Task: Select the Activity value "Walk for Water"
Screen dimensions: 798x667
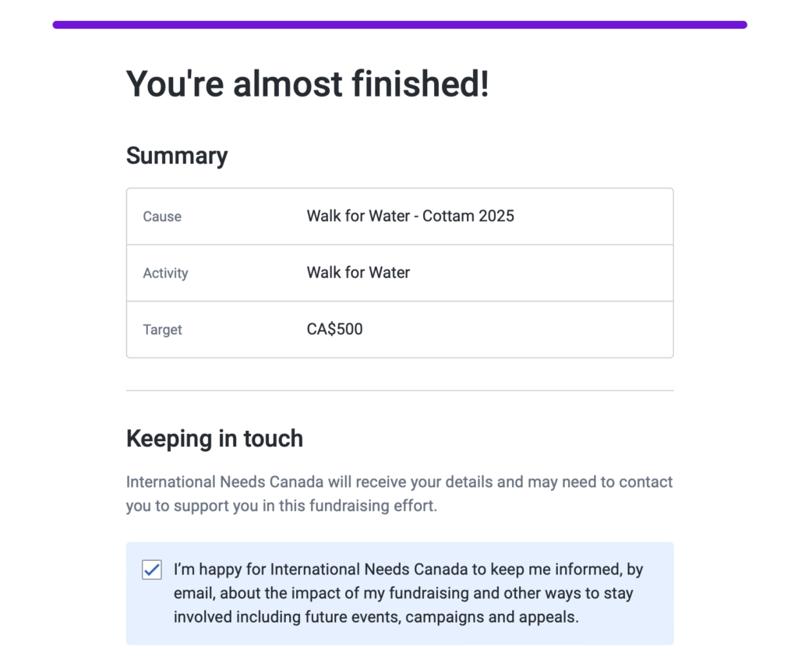Action: pyautogui.click(x=358, y=273)
